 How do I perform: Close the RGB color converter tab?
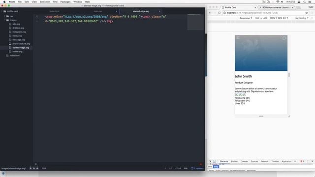(x=292, y=7)
